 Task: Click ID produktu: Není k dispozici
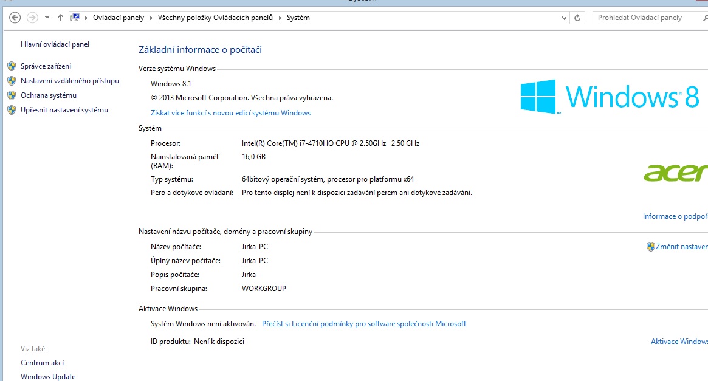pos(198,342)
